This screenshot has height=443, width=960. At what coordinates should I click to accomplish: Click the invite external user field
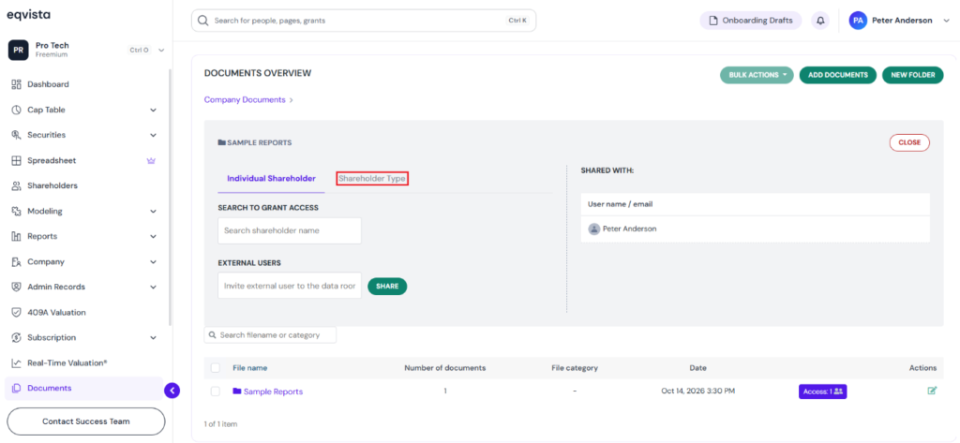click(x=290, y=286)
